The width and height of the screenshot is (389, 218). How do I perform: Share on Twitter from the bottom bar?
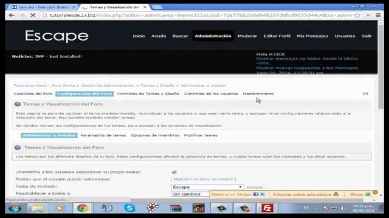[263, 194]
